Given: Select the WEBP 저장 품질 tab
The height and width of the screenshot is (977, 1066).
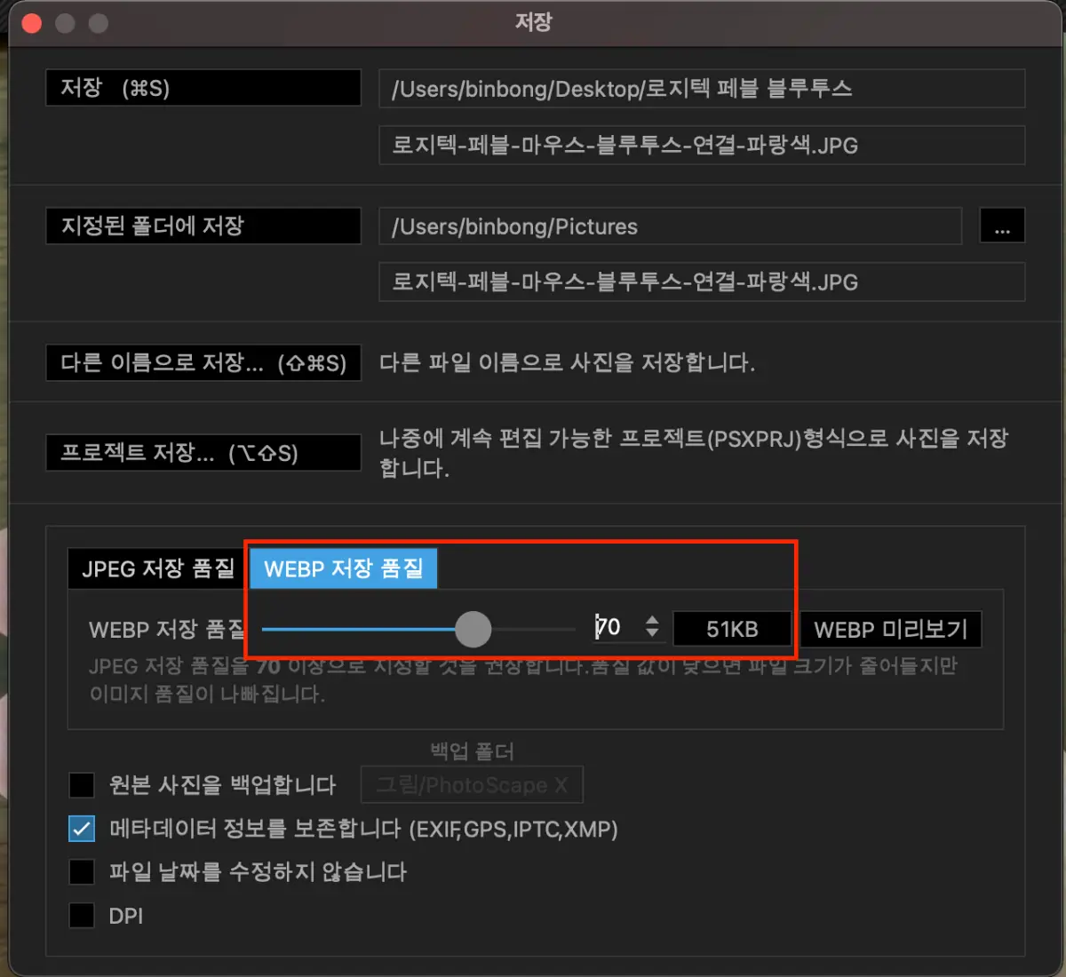Looking at the screenshot, I should 343,568.
